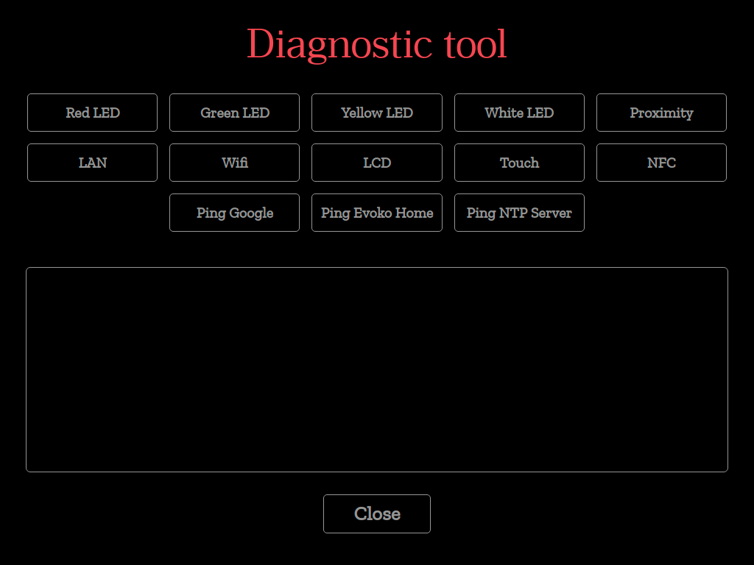The height and width of the screenshot is (565, 754).
Task: Ping the NTP Server
Action: click(x=519, y=213)
